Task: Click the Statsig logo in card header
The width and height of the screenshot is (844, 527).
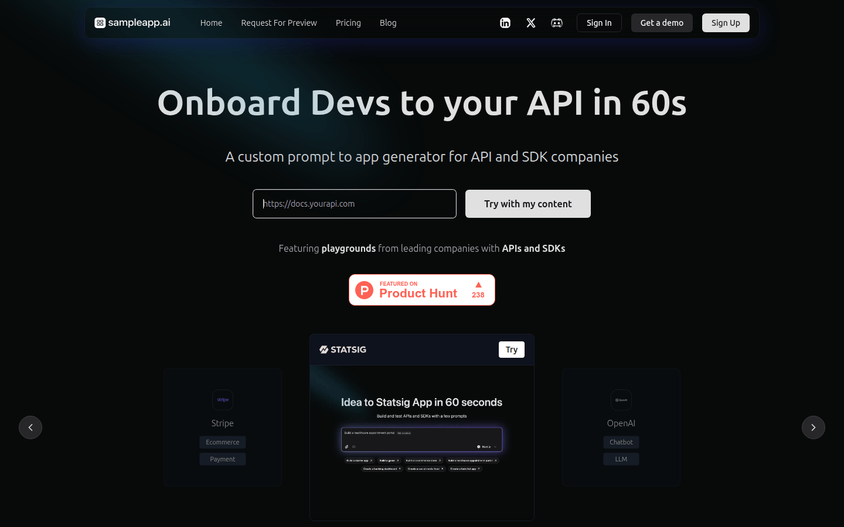Action: [x=343, y=350]
